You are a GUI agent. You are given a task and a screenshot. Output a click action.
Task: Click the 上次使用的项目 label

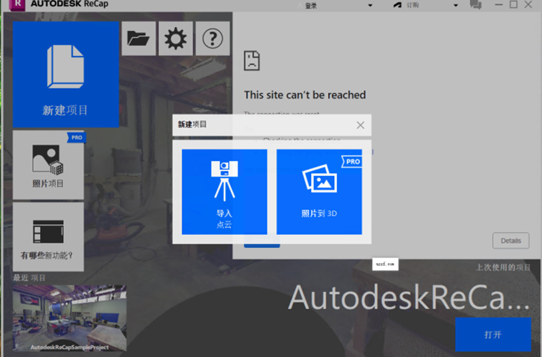point(503,267)
